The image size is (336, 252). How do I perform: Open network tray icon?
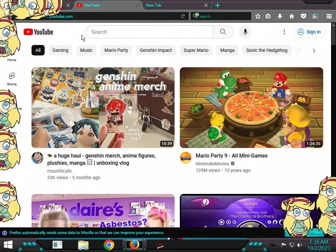(x=291, y=245)
